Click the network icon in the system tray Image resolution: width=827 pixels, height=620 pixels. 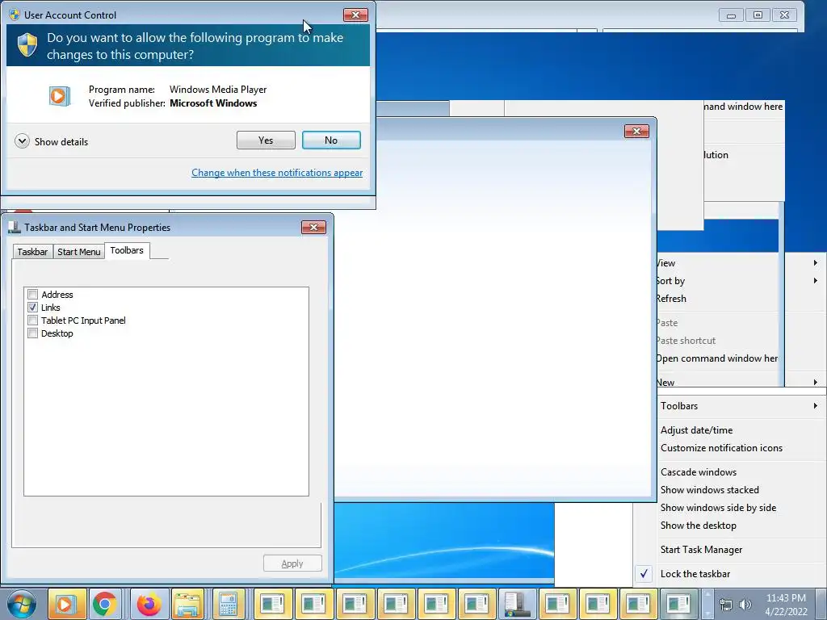(x=726, y=605)
